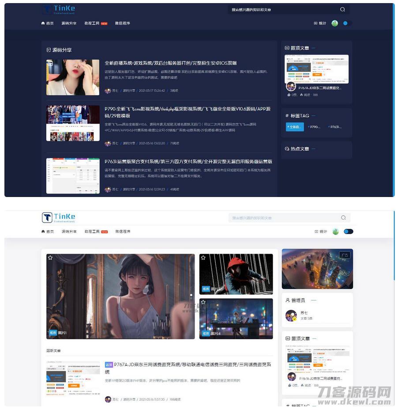Screen dimensions: 401x417
Task: Click the search magnifier icon in dark header
Action: point(342,9)
